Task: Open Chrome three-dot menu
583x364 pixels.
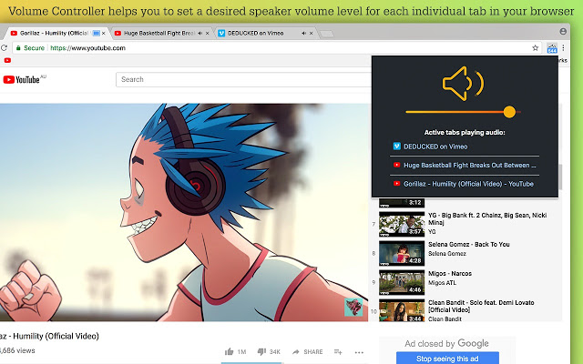Action: pyautogui.click(x=565, y=48)
